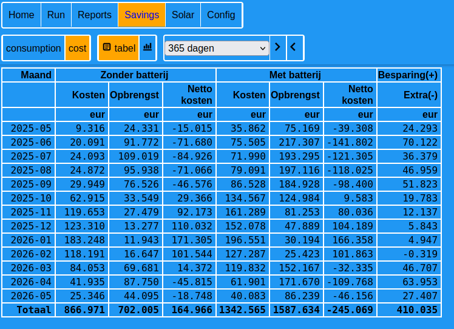This screenshot has height=329, width=454.
Task: Click the 702.005 opbrengst total cell
Action: pos(135,310)
